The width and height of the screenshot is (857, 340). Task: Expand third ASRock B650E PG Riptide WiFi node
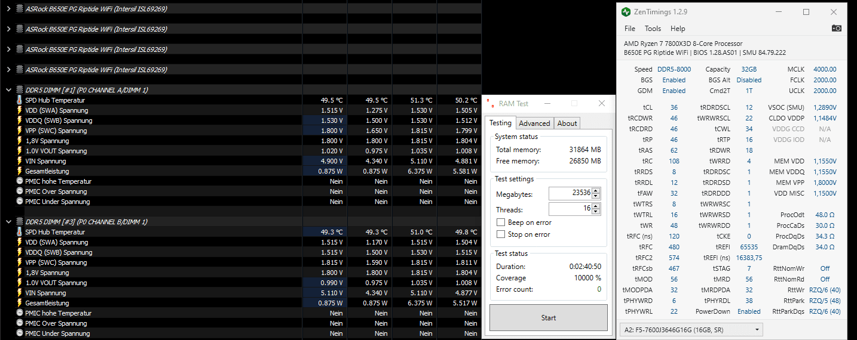click(x=8, y=50)
